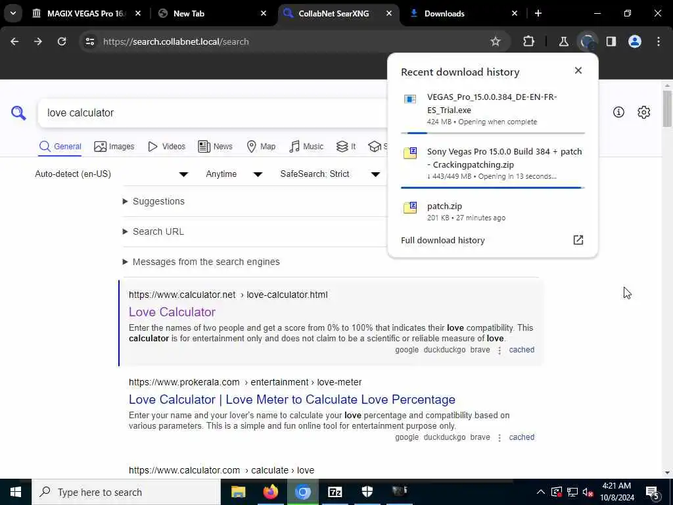673x505 pixels.
Task: Click the patch.zip download entry
Action: point(493,211)
